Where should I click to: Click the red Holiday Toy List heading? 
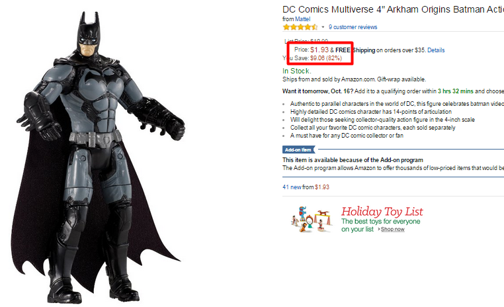pyautogui.click(x=382, y=212)
